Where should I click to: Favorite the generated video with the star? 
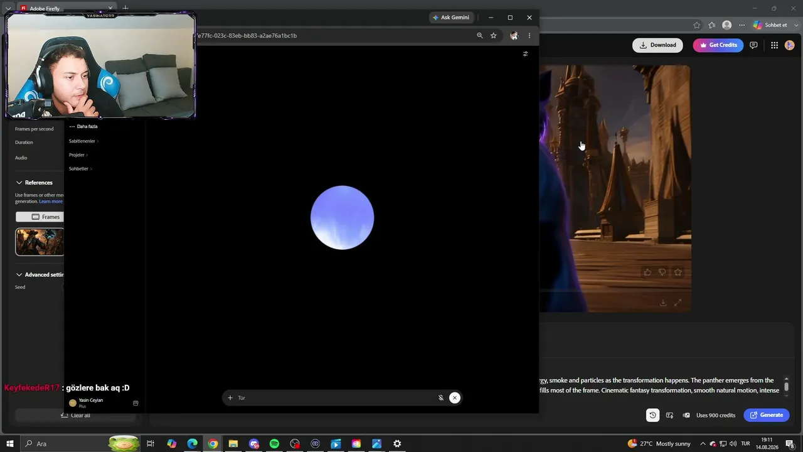(678, 272)
